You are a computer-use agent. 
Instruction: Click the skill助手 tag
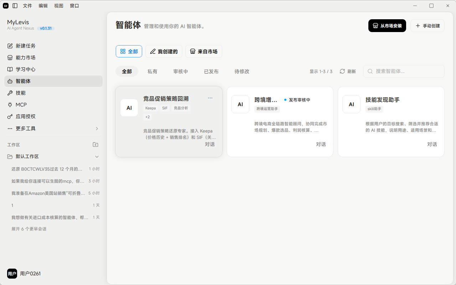374,109
